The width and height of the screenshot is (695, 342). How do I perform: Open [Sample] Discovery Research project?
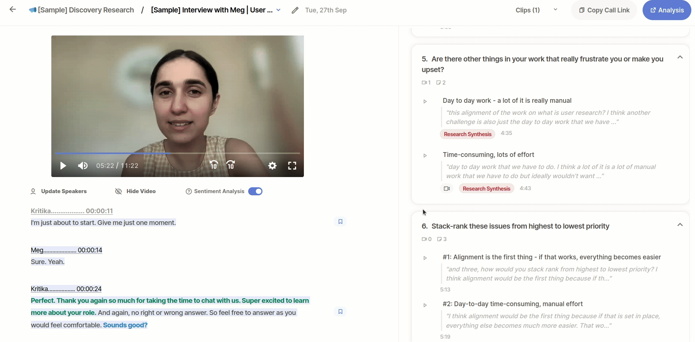(x=86, y=10)
